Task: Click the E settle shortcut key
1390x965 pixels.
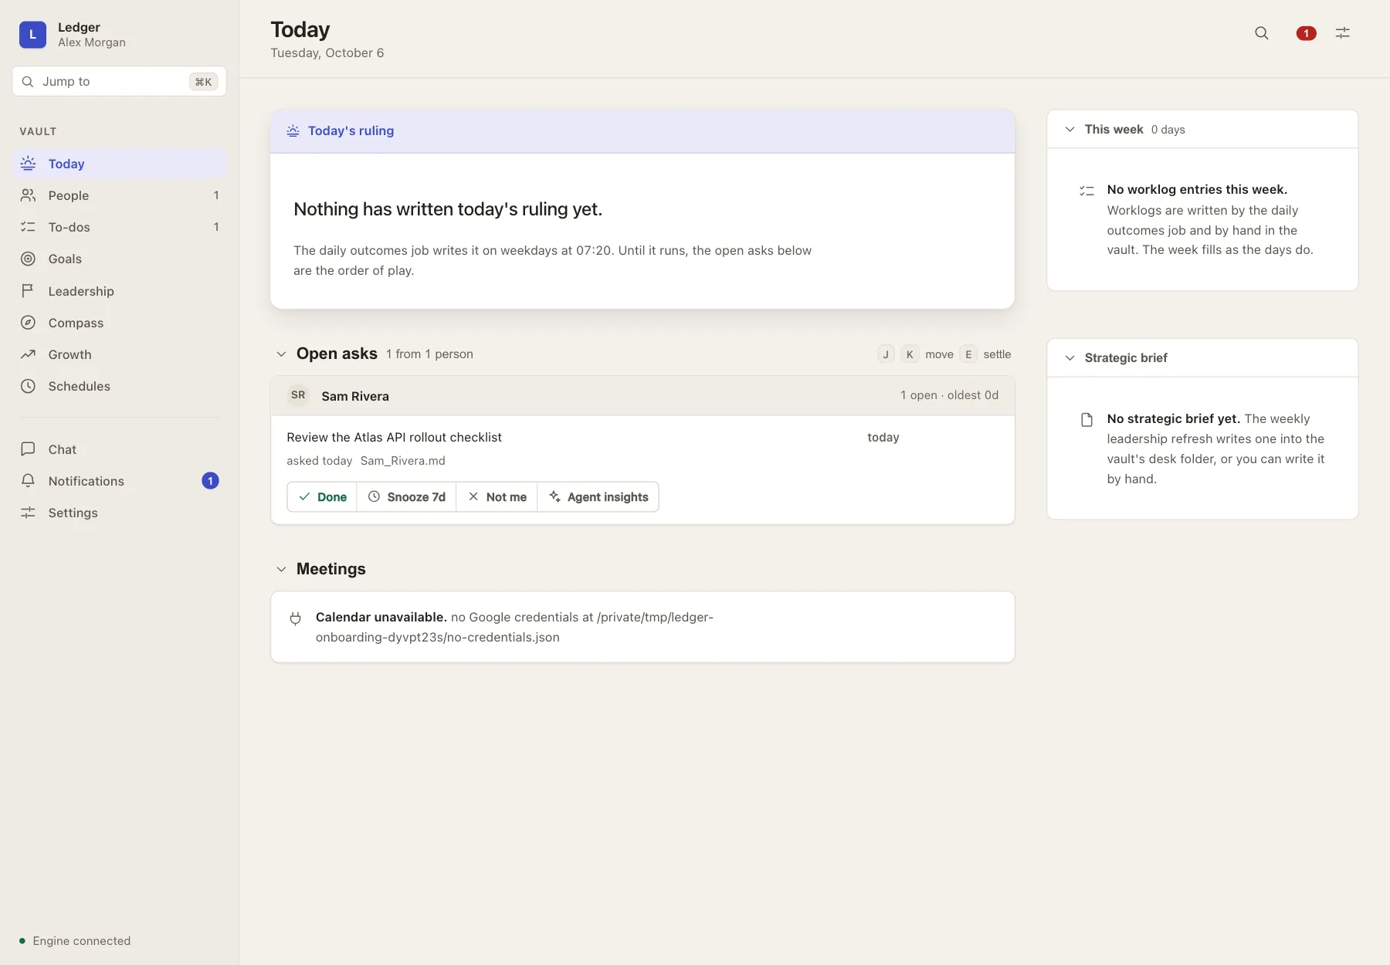Action: (x=968, y=354)
